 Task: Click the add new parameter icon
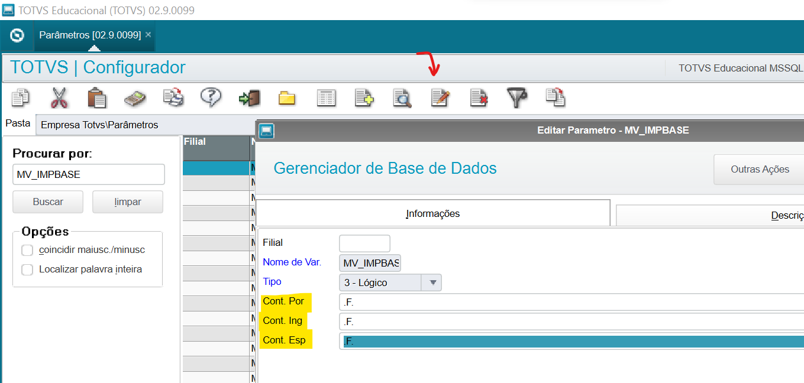[x=364, y=98]
